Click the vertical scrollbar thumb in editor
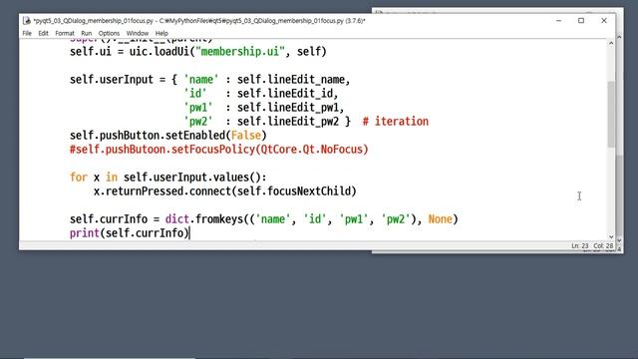Screen dimensions: 638x359 click(x=611, y=114)
